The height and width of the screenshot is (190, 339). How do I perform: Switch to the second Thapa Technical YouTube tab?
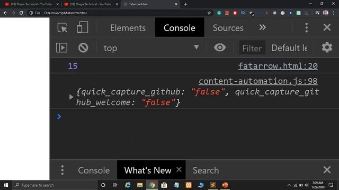tap(91, 4)
